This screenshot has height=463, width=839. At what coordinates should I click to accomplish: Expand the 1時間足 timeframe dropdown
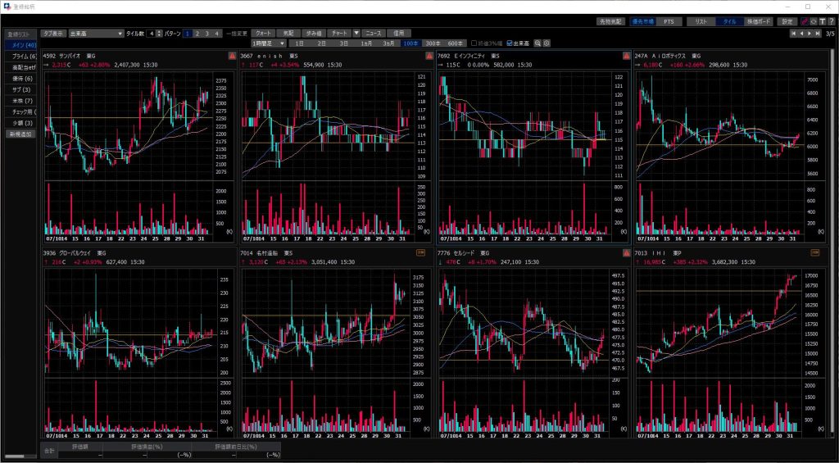tap(270, 43)
